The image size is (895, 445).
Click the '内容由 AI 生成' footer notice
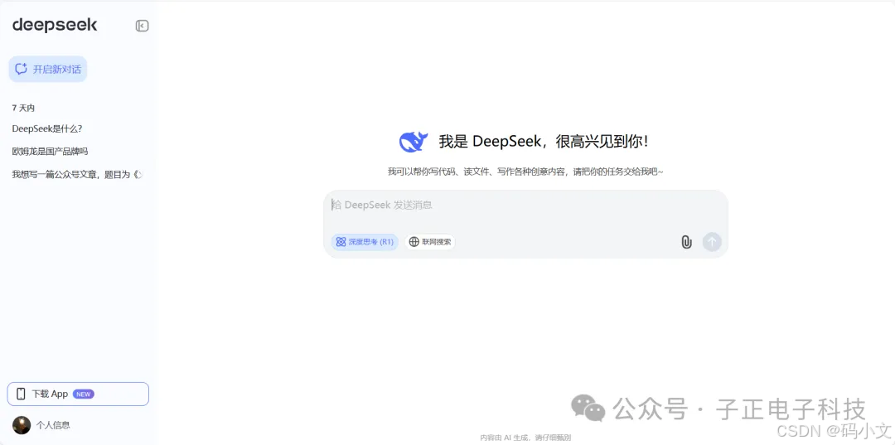[525, 438]
